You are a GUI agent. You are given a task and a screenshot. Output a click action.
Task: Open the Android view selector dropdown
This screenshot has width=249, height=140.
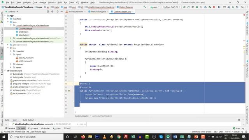point(12,12)
